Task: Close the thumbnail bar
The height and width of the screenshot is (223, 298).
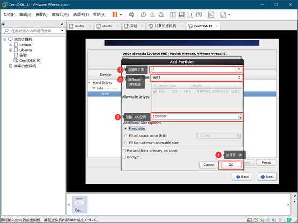Action: click(295, 196)
